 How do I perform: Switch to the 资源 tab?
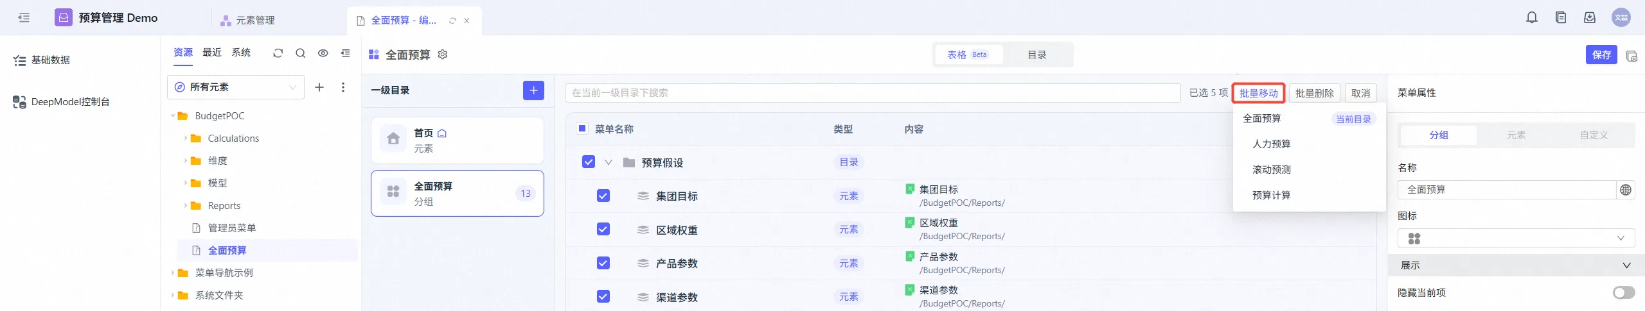pos(183,53)
